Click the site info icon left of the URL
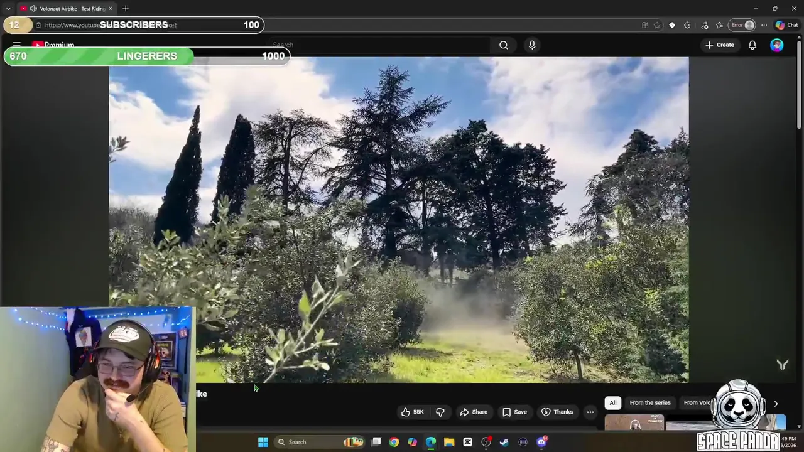This screenshot has width=804, height=452. (x=38, y=25)
